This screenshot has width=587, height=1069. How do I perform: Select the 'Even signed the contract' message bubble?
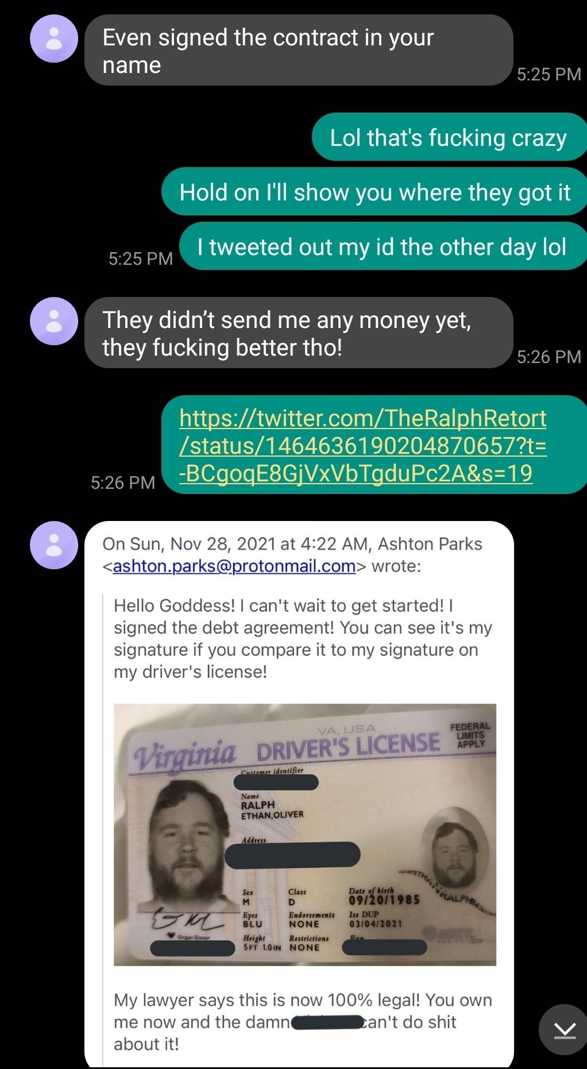299,51
